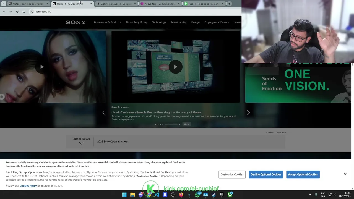Open the Technology menu item
Image resolution: width=354 pixels, height=199 pixels.
[159, 22]
